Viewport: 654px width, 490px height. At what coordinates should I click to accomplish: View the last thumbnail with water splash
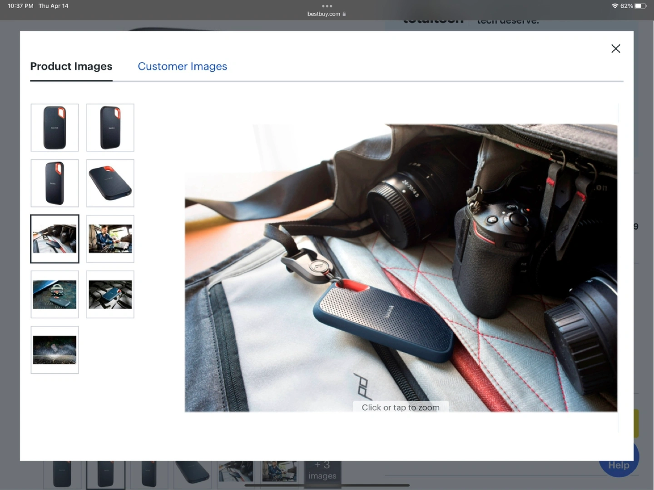point(54,350)
